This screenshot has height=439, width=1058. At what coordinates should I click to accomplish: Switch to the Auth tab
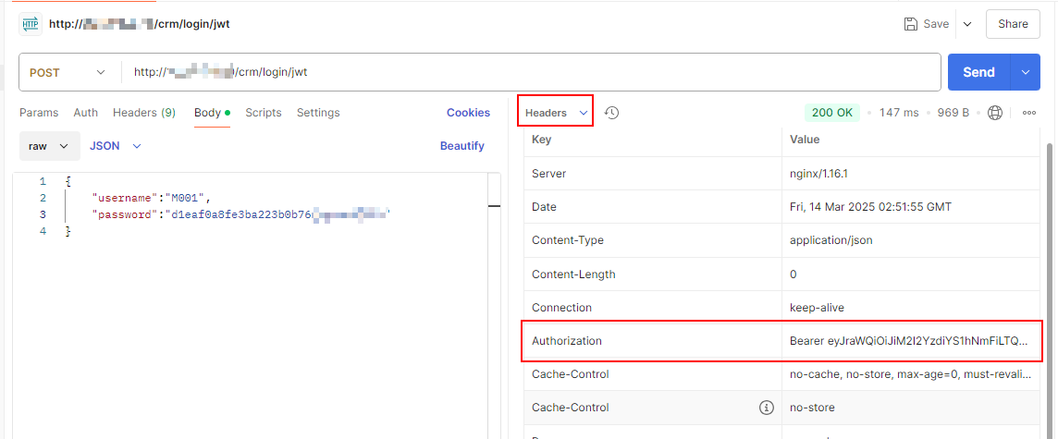click(x=86, y=113)
